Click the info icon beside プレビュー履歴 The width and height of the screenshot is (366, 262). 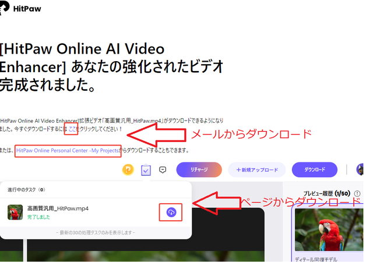[357, 193]
